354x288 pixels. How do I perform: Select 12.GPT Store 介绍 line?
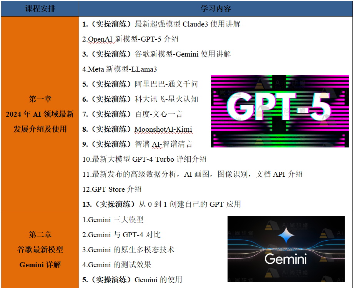(x=112, y=189)
